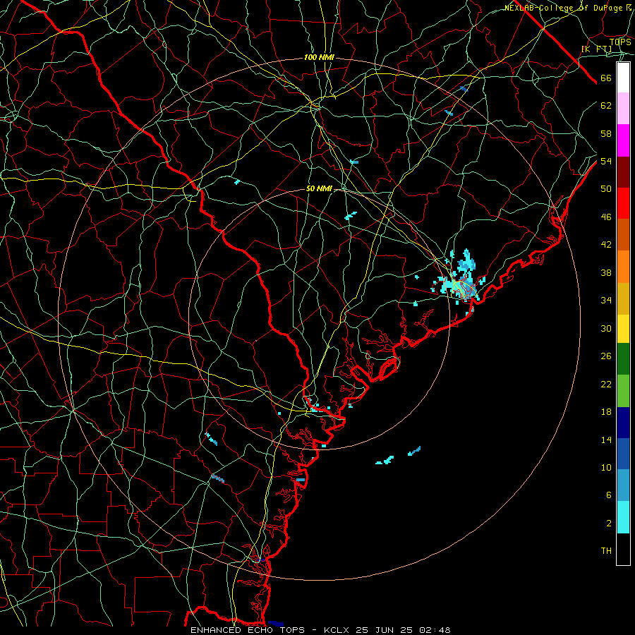Click the '[K FT]' units label
Image resolution: width=635 pixels, height=635 pixels.
click(596, 49)
